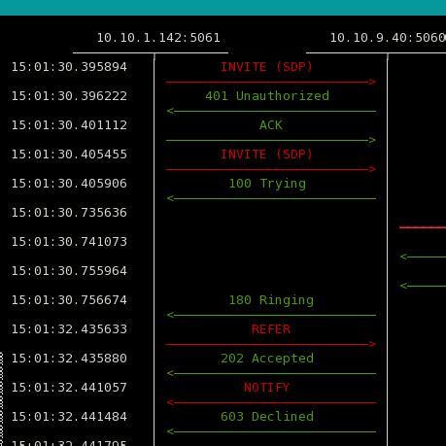Viewport: 446px width, 446px height.
Task: Select the 202 Accepted response
Action: [x=267, y=359]
